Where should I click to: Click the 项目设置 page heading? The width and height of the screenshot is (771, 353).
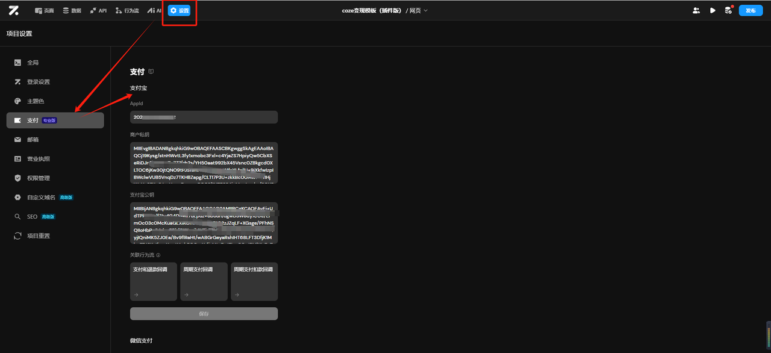click(x=19, y=34)
